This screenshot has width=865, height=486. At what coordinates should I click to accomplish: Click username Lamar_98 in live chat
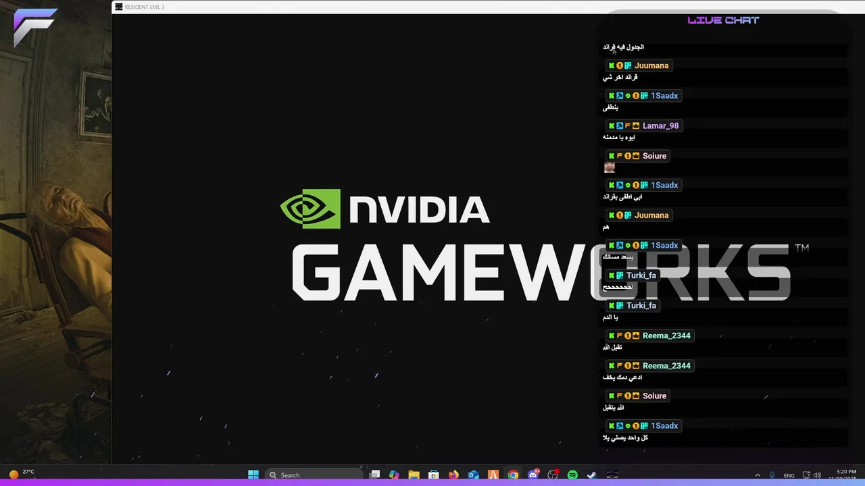(x=660, y=126)
